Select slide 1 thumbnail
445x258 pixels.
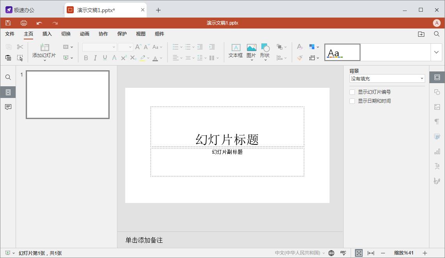tap(67, 94)
